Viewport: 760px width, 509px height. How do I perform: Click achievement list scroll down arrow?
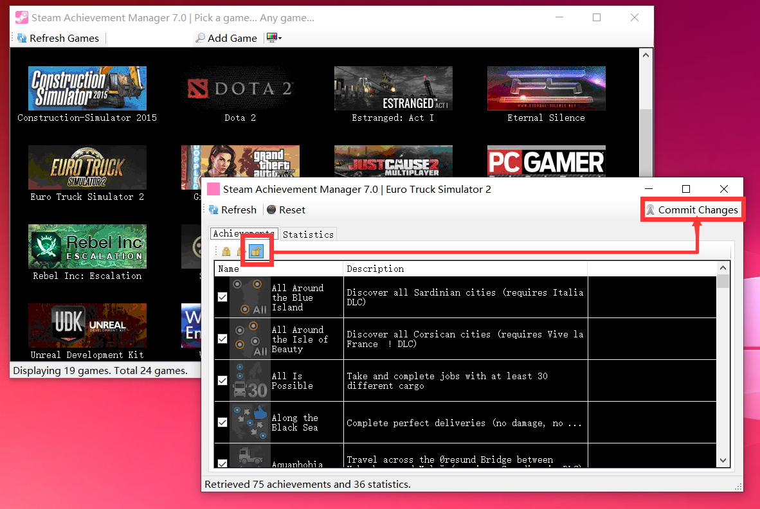pos(723,460)
